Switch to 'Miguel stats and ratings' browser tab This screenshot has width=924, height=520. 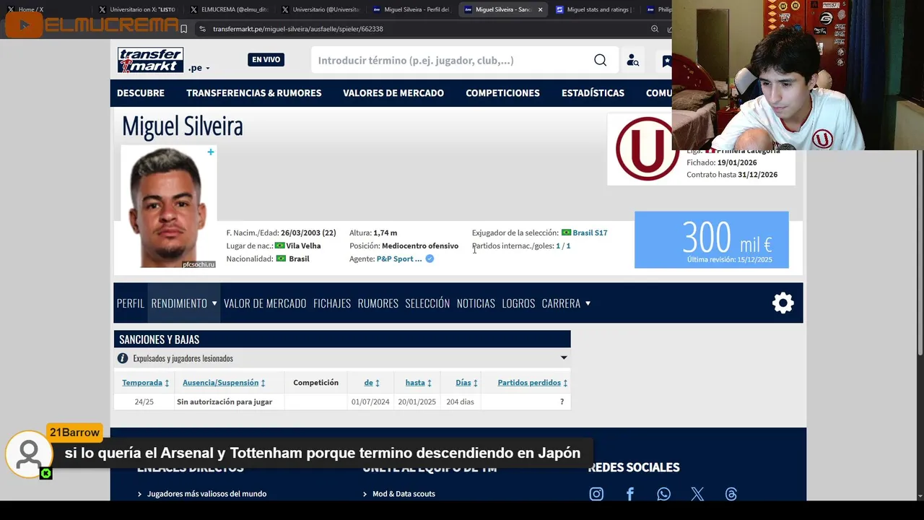pos(594,9)
